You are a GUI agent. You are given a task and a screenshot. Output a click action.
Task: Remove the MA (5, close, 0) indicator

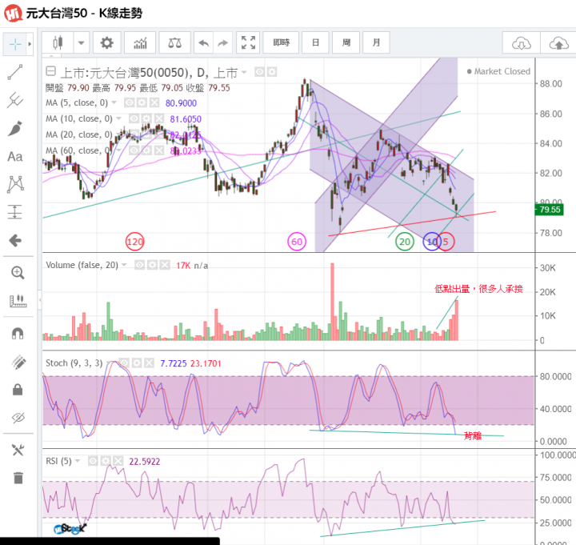154,102
